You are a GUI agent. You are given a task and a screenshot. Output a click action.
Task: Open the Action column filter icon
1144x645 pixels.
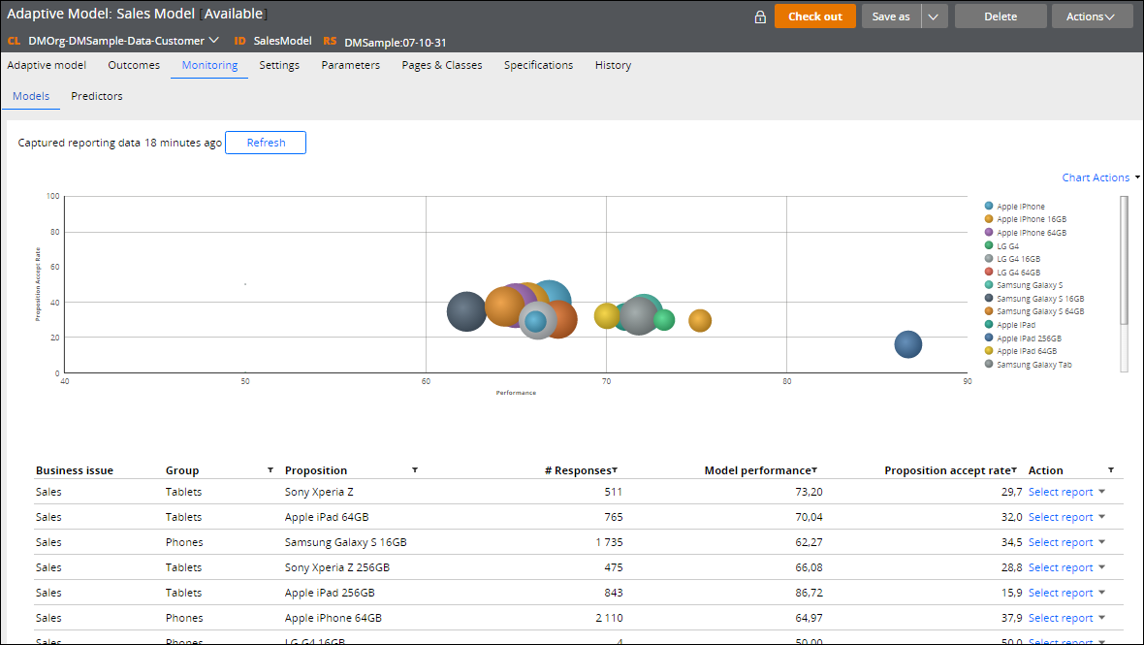pyautogui.click(x=1111, y=470)
